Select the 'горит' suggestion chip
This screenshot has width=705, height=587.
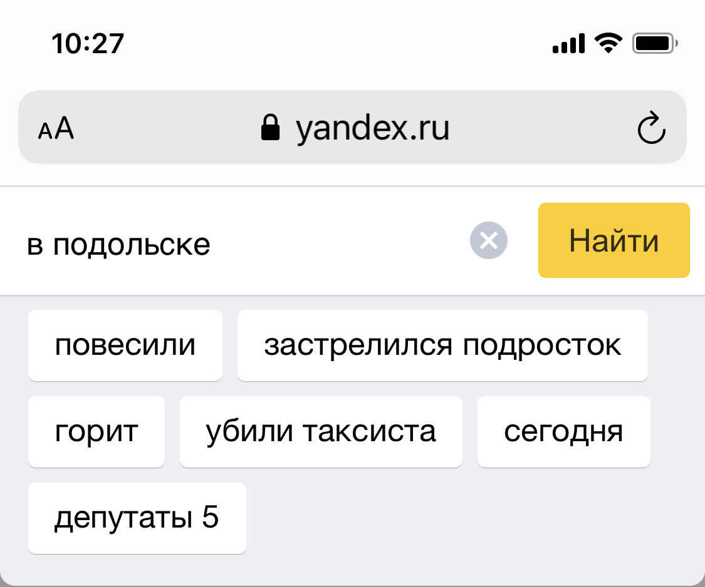point(97,432)
